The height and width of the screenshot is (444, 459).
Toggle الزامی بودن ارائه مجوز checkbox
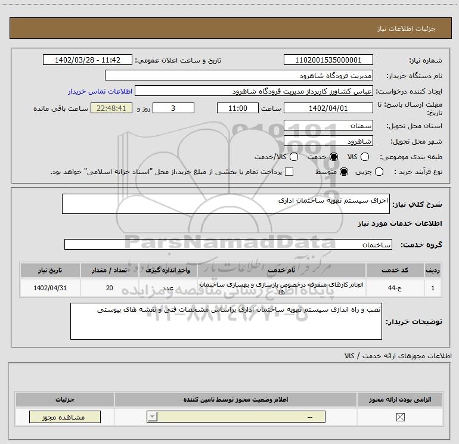(x=400, y=417)
